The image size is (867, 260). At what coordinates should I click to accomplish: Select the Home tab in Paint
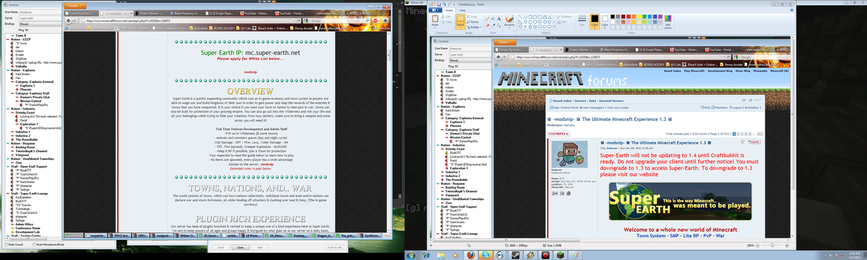449,10
